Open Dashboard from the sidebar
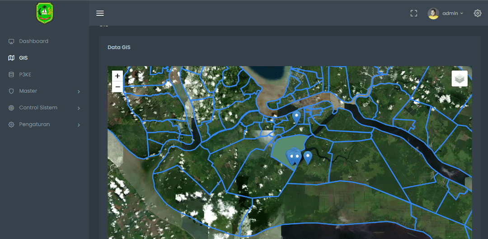Viewport: 488px width, 239px height. click(33, 41)
